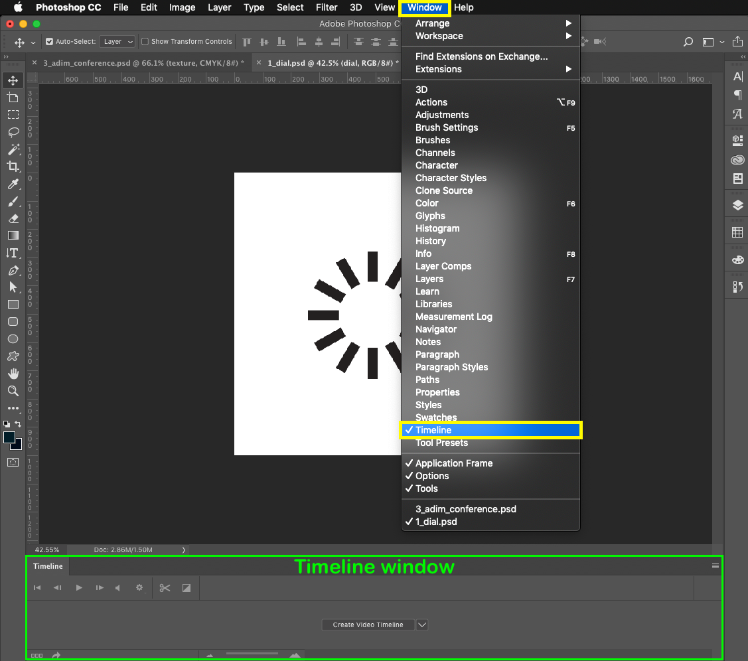748x661 pixels.
Task: Toggle Quick Mask mode
Action: (13, 462)
